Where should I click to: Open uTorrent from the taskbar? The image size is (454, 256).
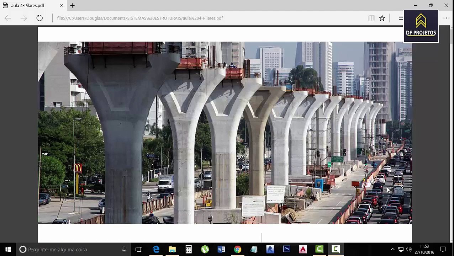coord(205,249)
